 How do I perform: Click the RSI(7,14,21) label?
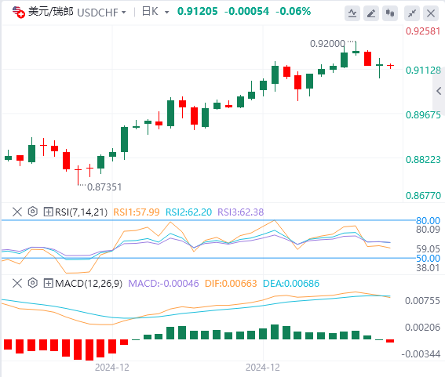(x=81, y=212)
